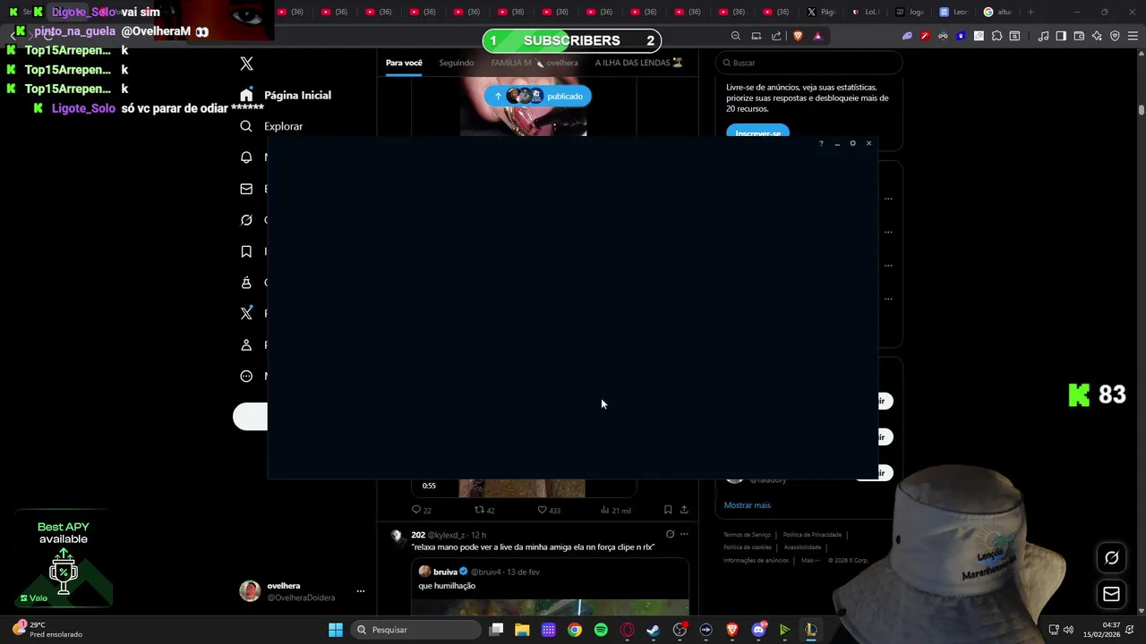Viewport: 1146px width, 644px height.
Task: Click the Termos de Serviço link
Action: [x=747, y=535]
